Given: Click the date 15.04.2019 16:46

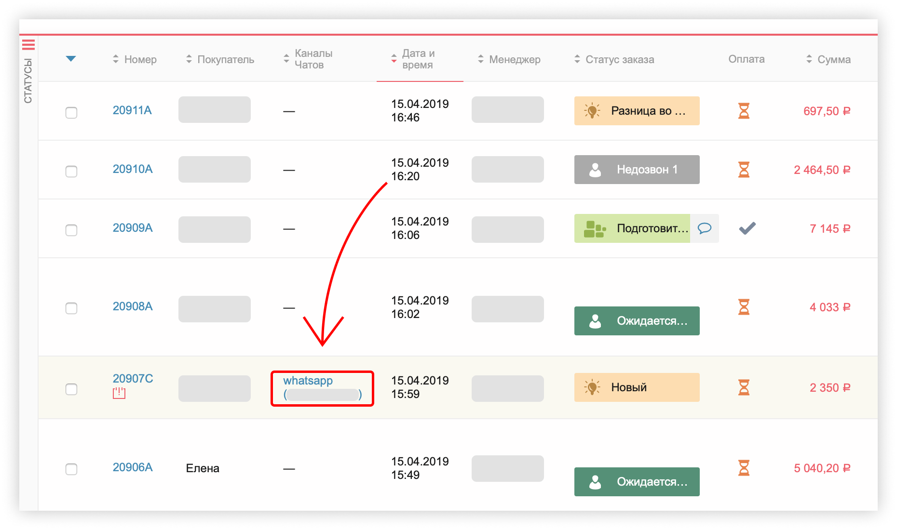Looking at the screenshot, I should [420, 111].
